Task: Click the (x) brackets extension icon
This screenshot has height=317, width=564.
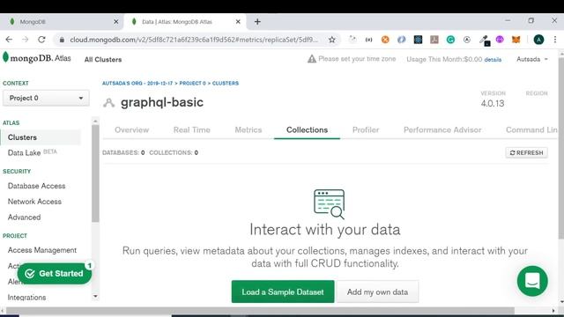Action: click(368, 40)
